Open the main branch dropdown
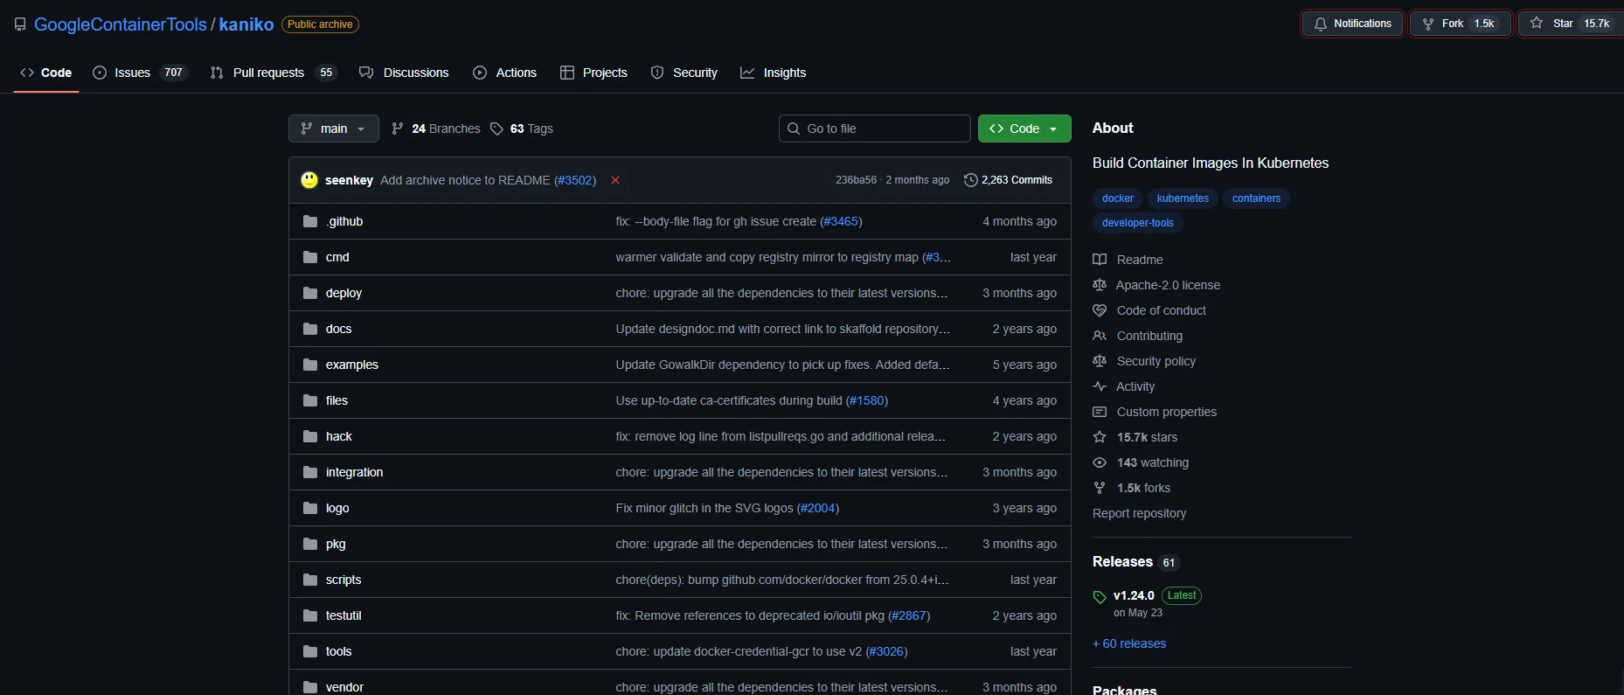The image size is (1624, 695). point(334,129)
